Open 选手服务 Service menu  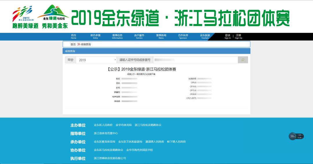[x=139, y=36]
